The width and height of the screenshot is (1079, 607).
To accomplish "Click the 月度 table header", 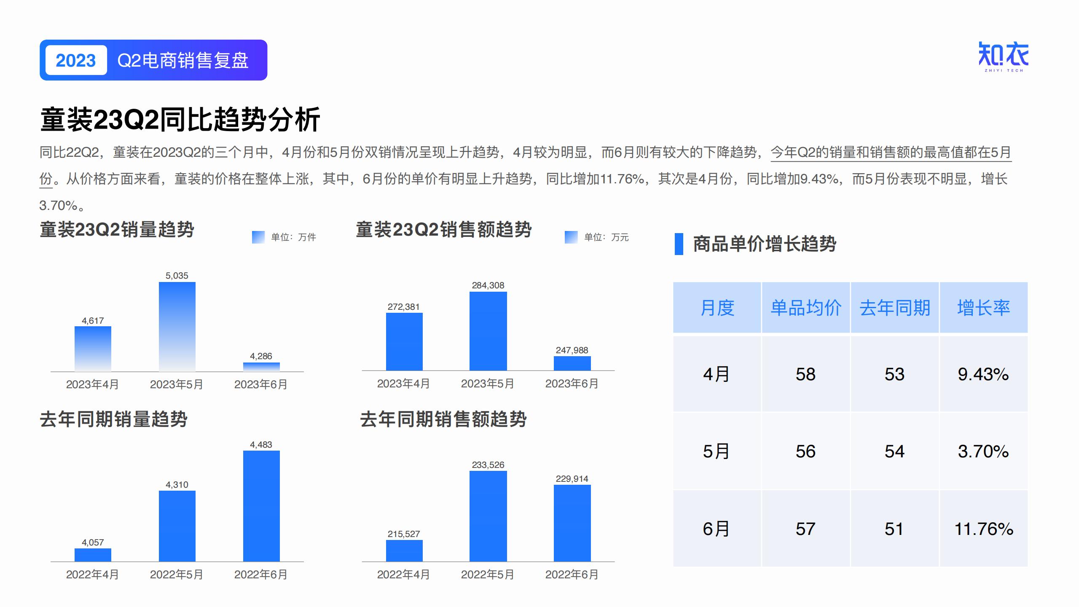I will tap(717, 308).
